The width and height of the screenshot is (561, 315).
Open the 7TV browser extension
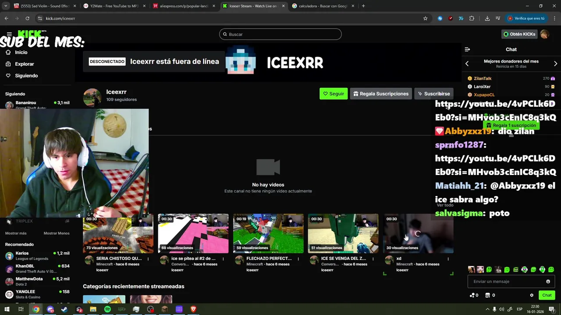(x=461, y=18)
